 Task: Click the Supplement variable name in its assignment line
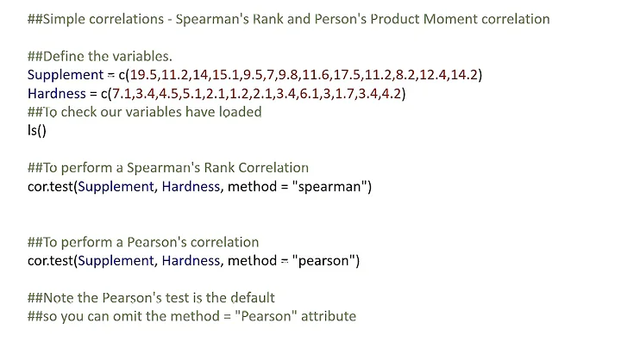(x=64, y=75)
